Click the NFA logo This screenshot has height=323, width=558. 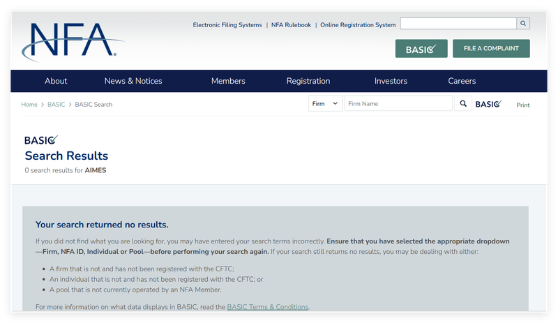click(73, 42)
